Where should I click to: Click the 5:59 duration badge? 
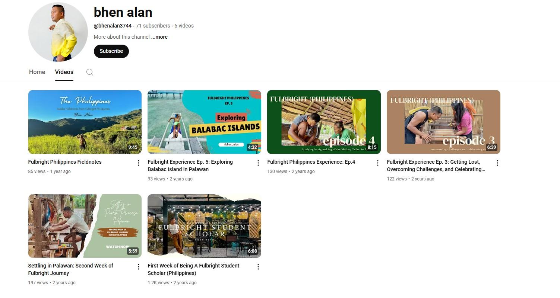point(133,251)
